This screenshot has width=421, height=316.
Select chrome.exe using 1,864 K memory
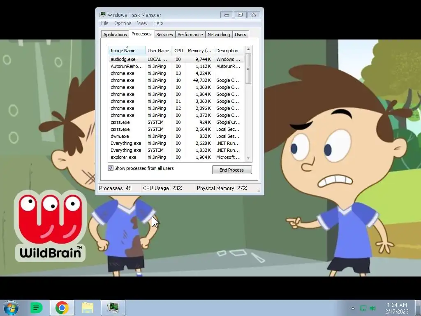pos(176,94)
